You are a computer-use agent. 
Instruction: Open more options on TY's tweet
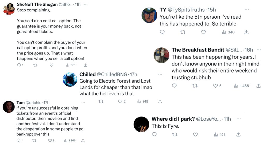(247, 10)
